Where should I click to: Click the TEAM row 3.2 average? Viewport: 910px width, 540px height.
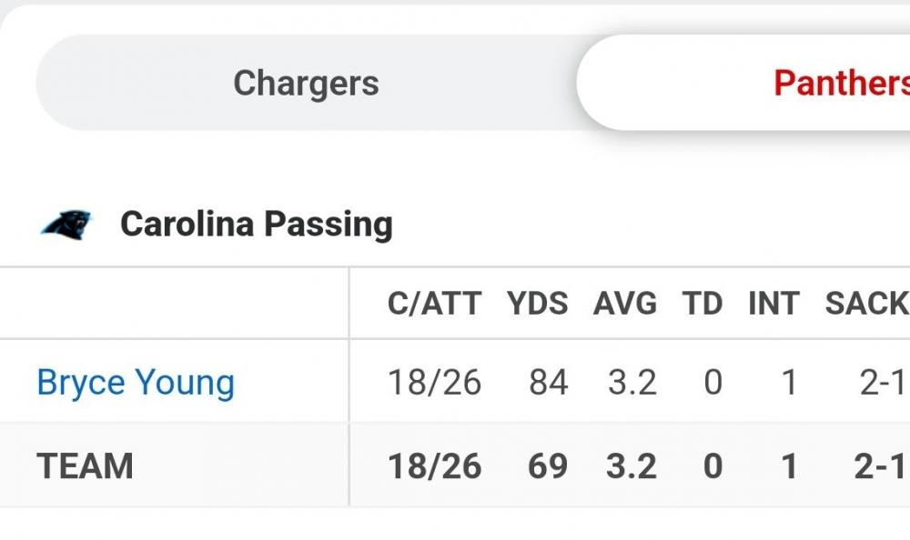pyautogui.click(x=632, y=466)
